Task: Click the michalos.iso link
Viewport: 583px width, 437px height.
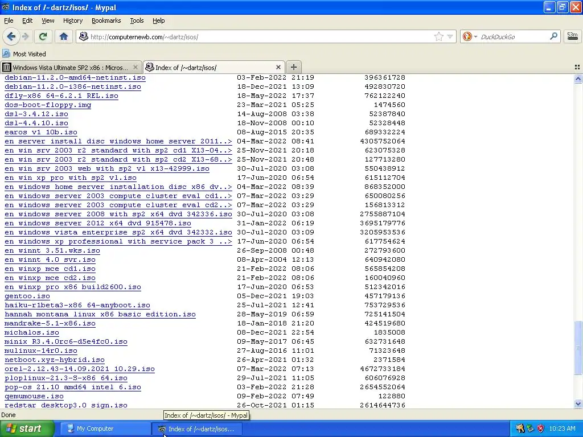Action: point(32,332)
